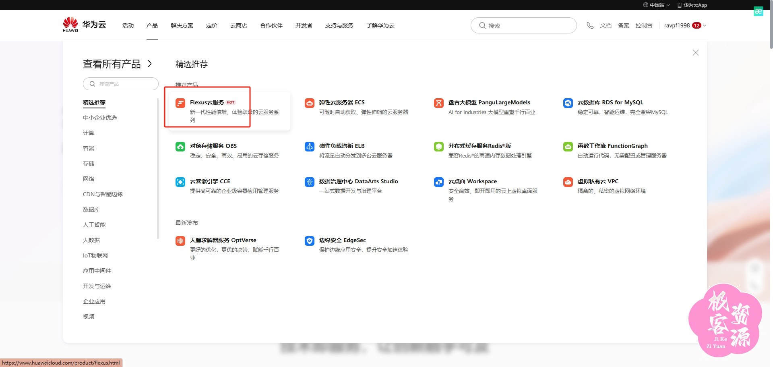Open the 开发者 menu
This screenshot has height=367, width=773.
(304, 25)
